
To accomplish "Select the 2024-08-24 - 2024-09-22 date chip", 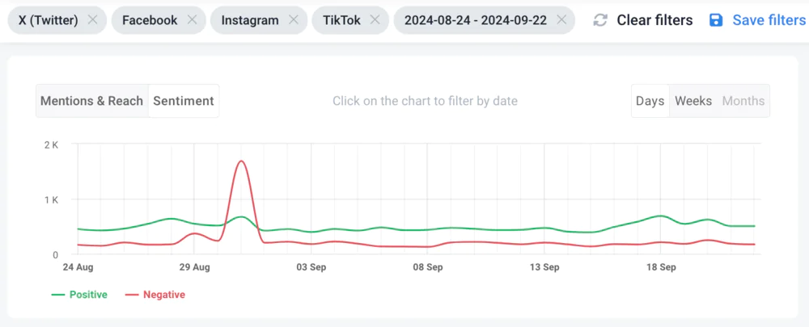I will pos(476,20).
